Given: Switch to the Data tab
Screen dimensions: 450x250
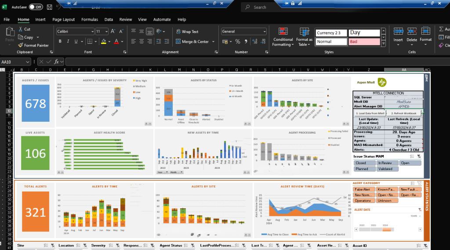Looking at the screenshot, I should pos(109,19).
